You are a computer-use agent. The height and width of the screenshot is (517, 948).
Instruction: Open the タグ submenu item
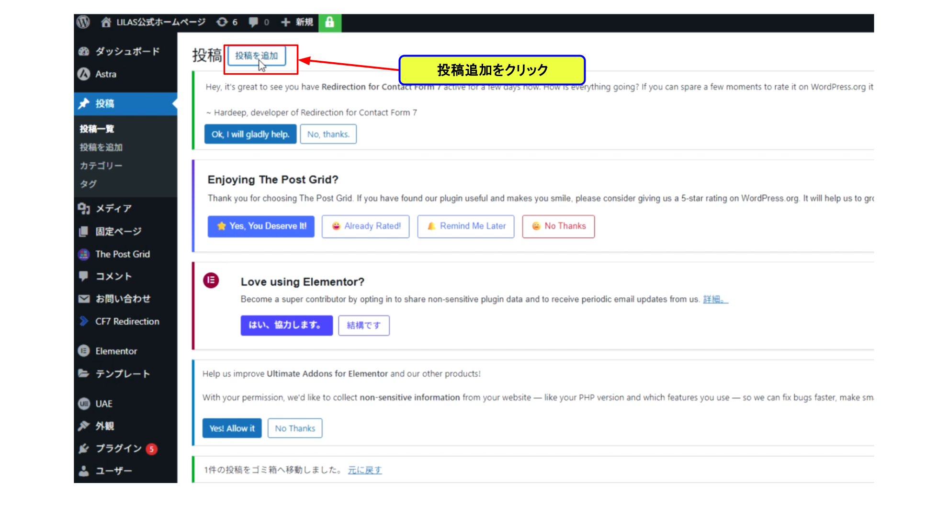88,184
